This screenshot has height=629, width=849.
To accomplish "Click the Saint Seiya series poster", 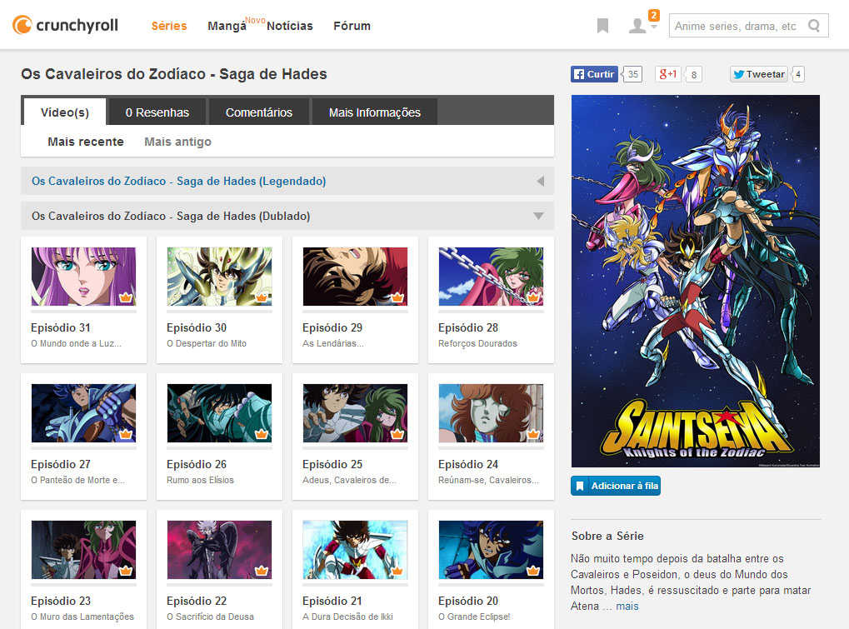I will pos(695,281).
